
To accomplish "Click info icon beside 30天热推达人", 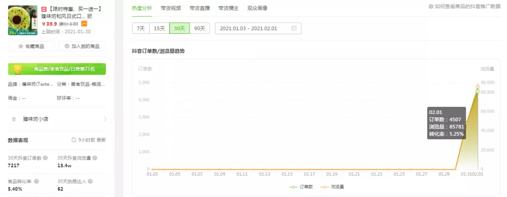I will click(x=90, y=181).
